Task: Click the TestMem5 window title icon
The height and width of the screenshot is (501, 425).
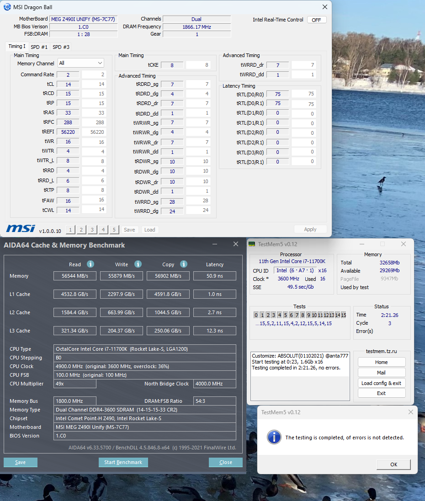Action: click(252, 244)
